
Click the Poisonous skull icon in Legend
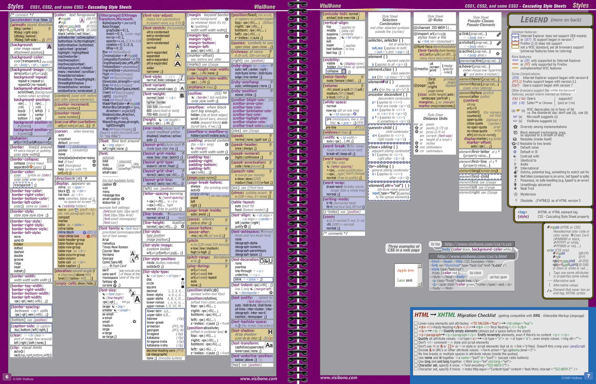(515, 180)
